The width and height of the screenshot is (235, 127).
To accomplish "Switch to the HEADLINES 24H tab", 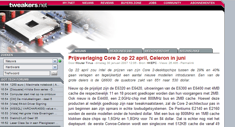I will tap(125, 51).
